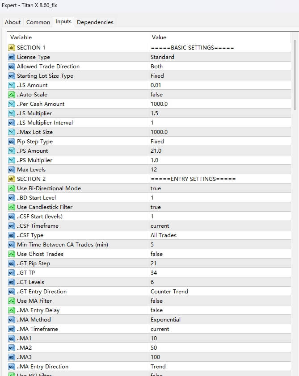Select the ..GT Pip Step variable name
This screenshot has height=376, width=299.
34,263
